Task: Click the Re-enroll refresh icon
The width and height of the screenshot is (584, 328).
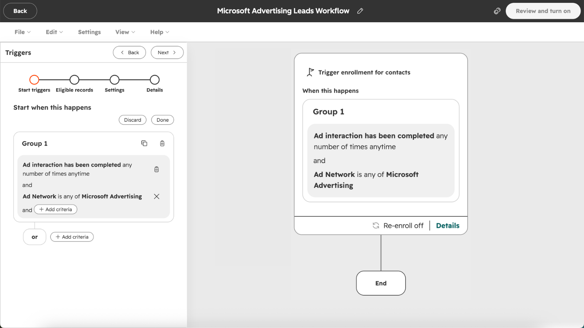Action: coord(376,226)
